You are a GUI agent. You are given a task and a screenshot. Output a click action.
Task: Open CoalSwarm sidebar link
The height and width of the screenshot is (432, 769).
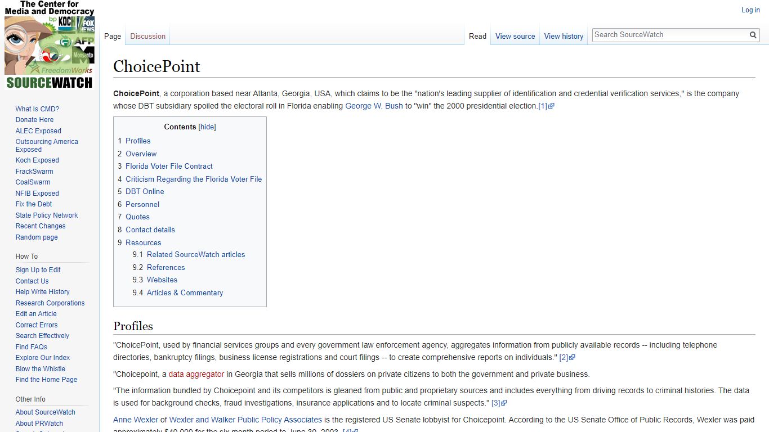[33, 182]
